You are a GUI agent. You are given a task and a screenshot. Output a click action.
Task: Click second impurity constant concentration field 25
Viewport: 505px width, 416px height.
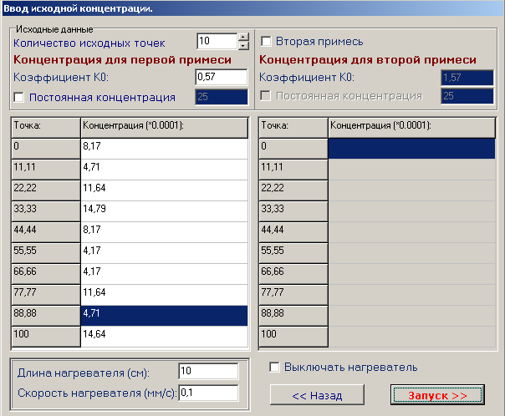pos(467,96)
